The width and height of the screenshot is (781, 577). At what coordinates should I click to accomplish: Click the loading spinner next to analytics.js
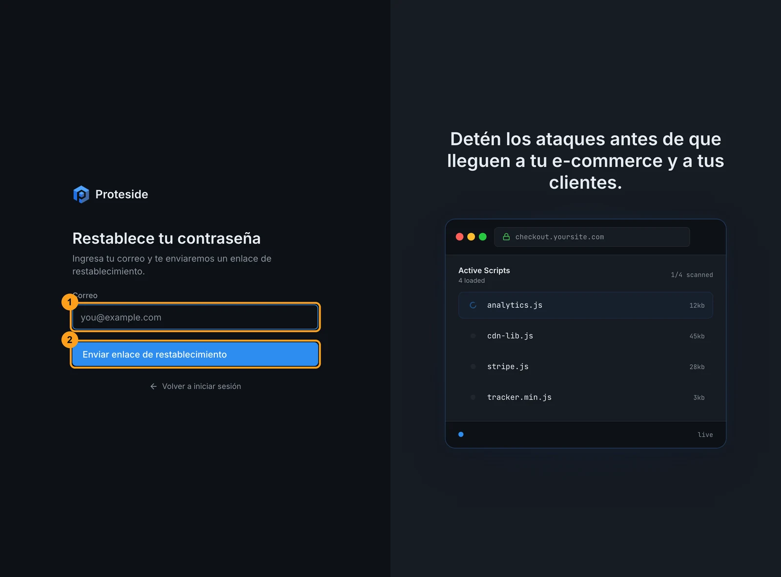pyautogui.click(x=473, y=305)
